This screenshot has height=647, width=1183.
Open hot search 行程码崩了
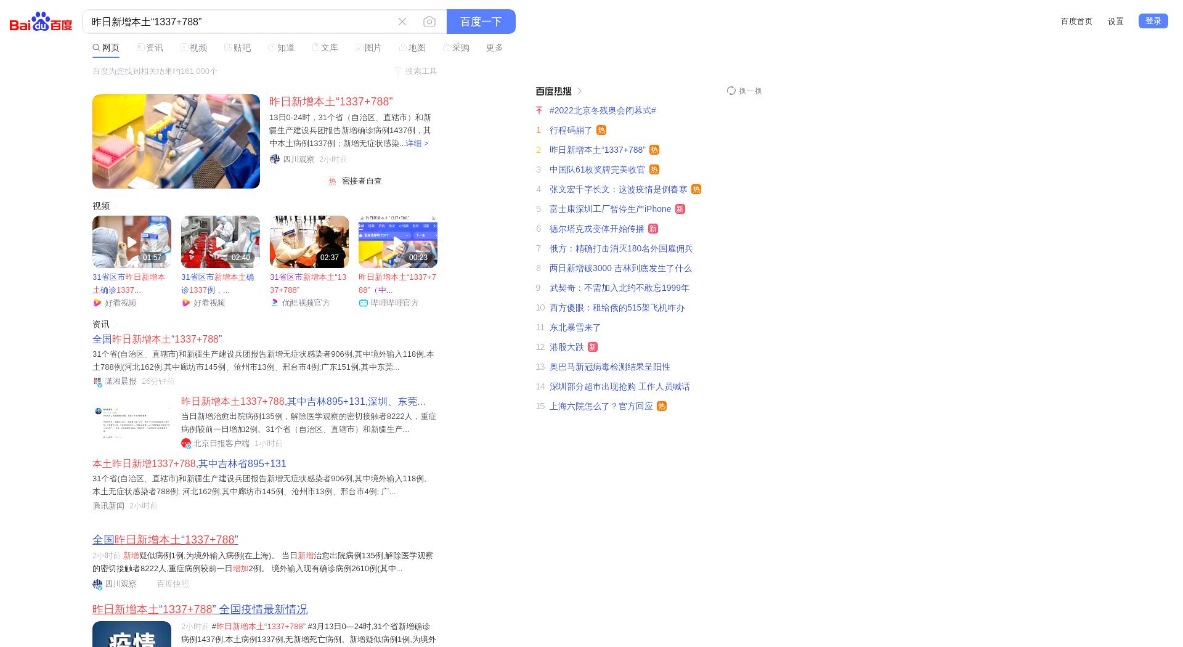tap(571, 130)
